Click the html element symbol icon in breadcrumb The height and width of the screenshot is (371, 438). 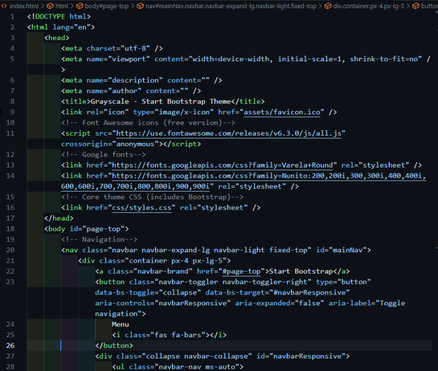click(x=50, y=6)
